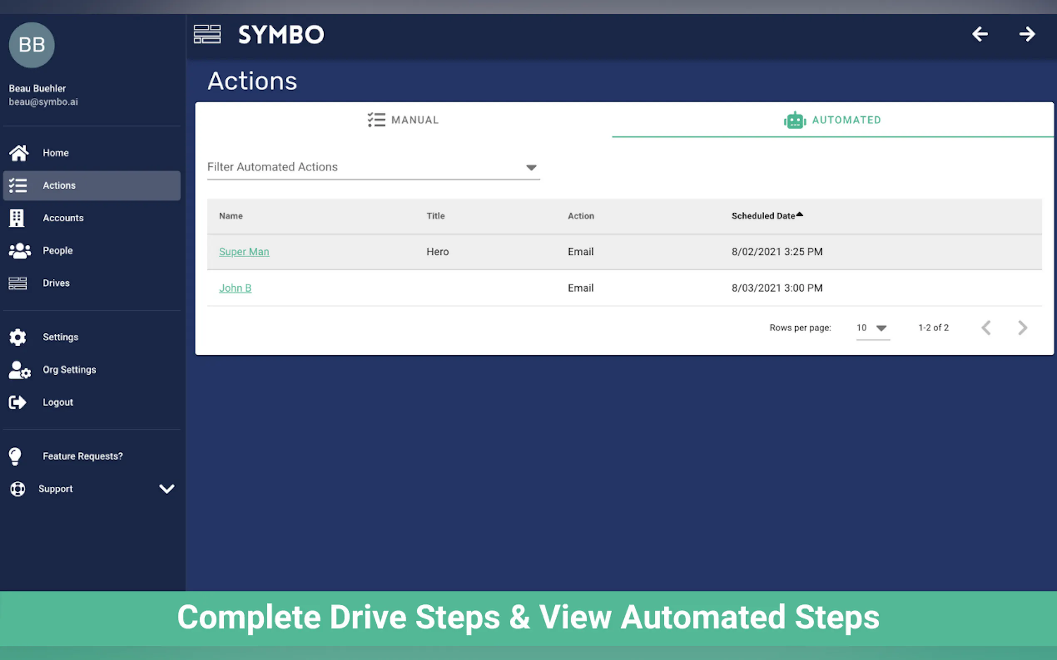Open Drives from the sidebar icon
This screenshot has width=1057, height=660.
tap(17, 283)
